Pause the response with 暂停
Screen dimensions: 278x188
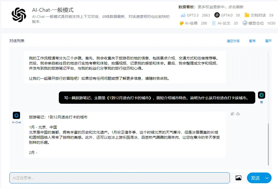tap(252, 41)
